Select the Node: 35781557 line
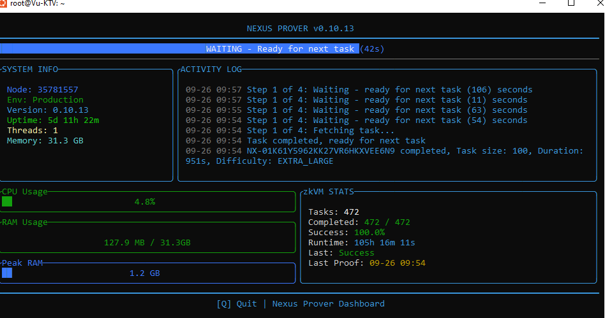Viewport: 605px width, 318px height. pos(43,90)
